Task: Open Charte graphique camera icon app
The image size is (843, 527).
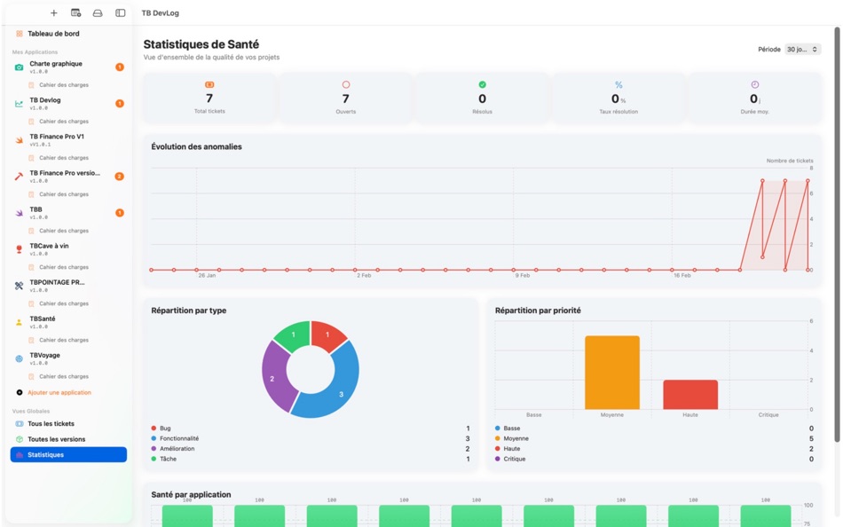Action: 19,67
